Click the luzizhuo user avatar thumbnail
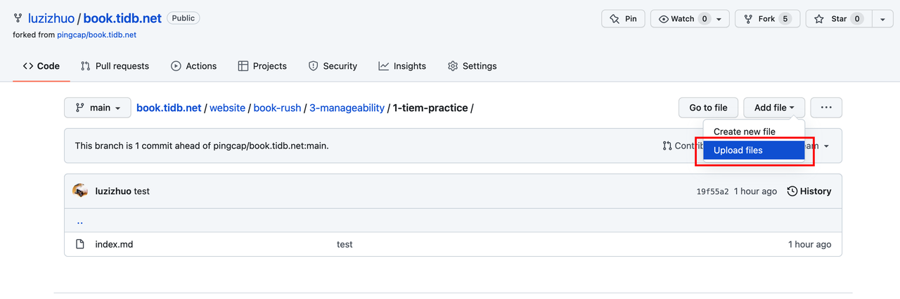 click(x=80, y=191)
